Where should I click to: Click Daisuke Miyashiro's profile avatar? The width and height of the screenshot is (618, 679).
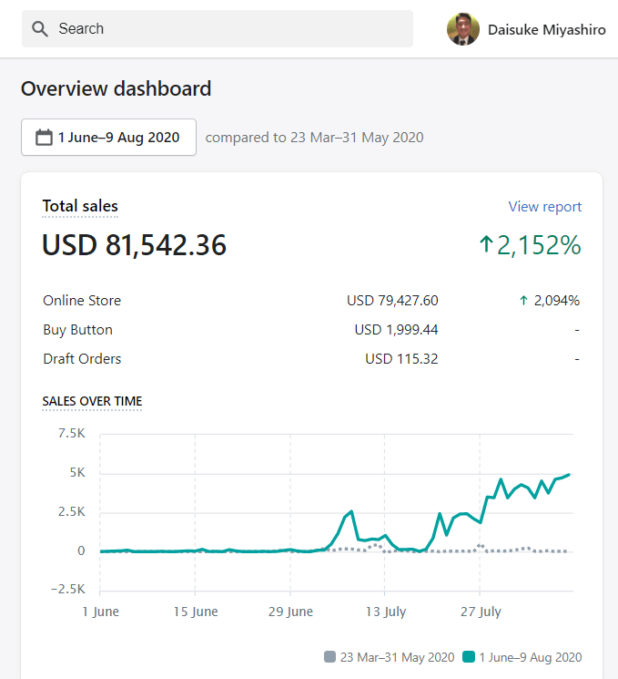[462, 29]
